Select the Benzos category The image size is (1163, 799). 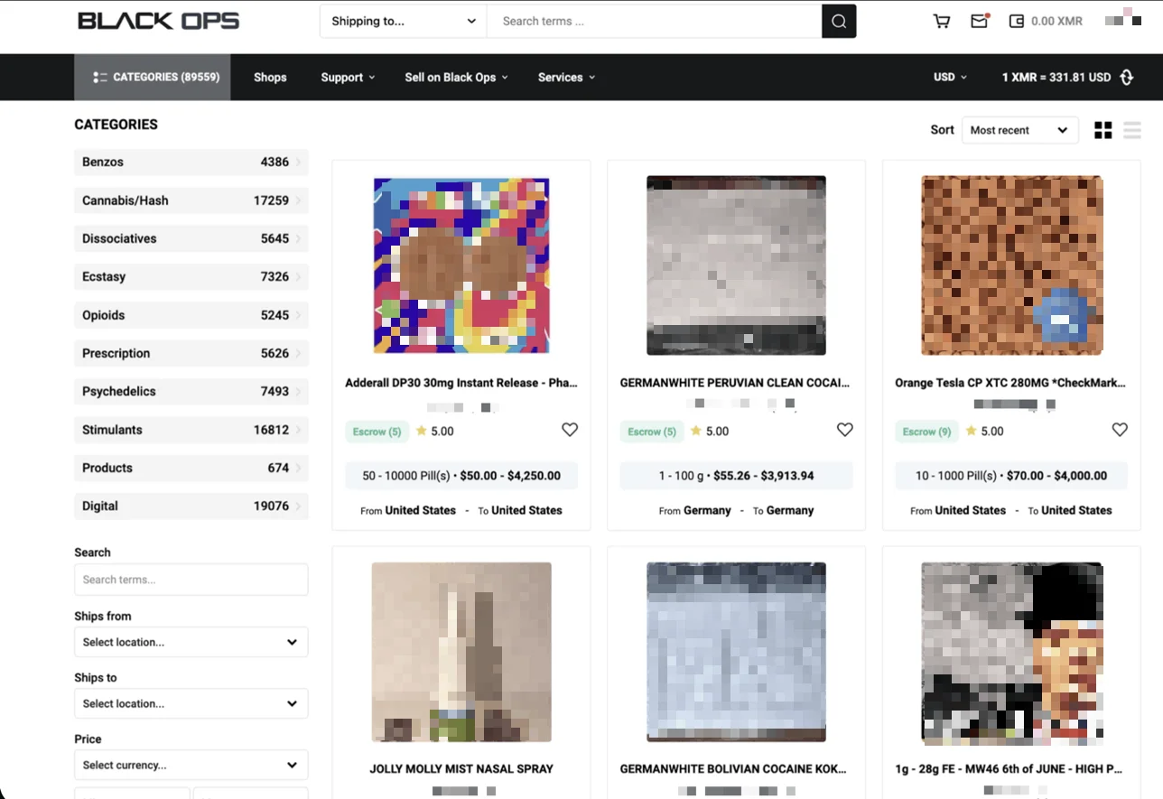(191, 163)
